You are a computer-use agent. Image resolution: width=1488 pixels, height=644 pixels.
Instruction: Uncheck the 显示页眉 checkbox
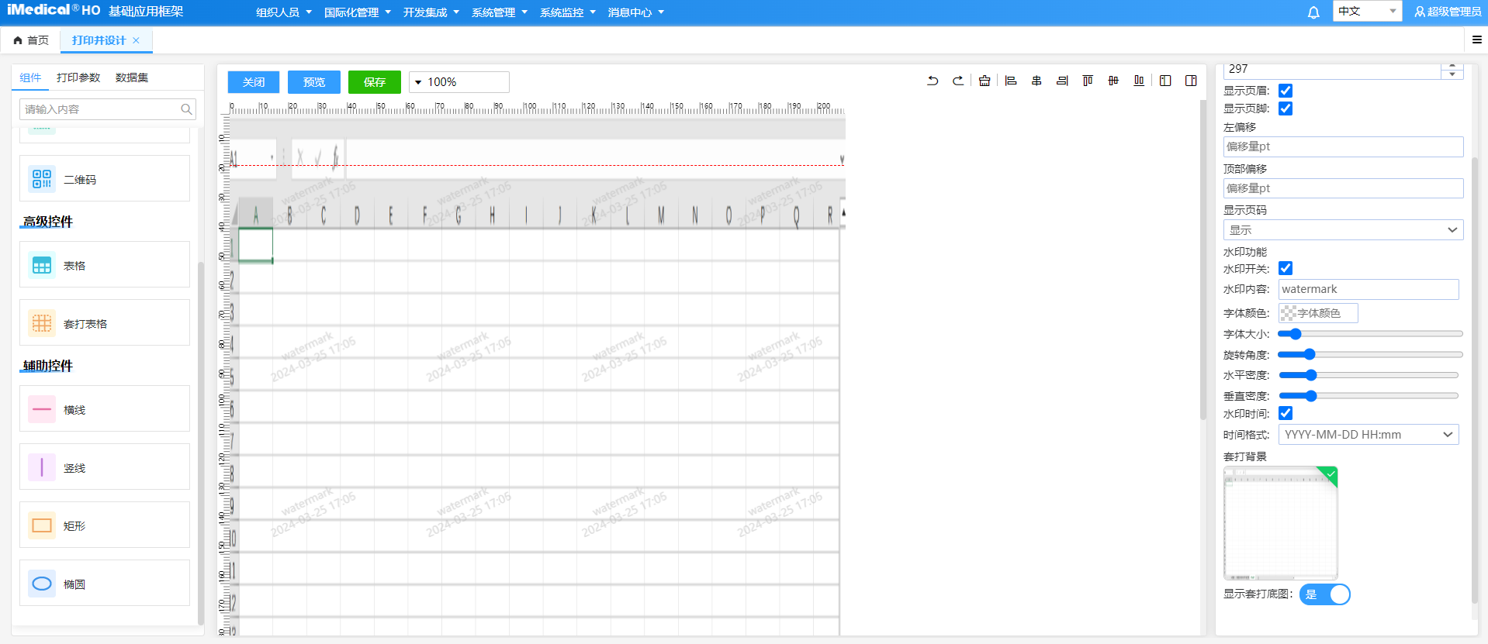coord(1286,91)
